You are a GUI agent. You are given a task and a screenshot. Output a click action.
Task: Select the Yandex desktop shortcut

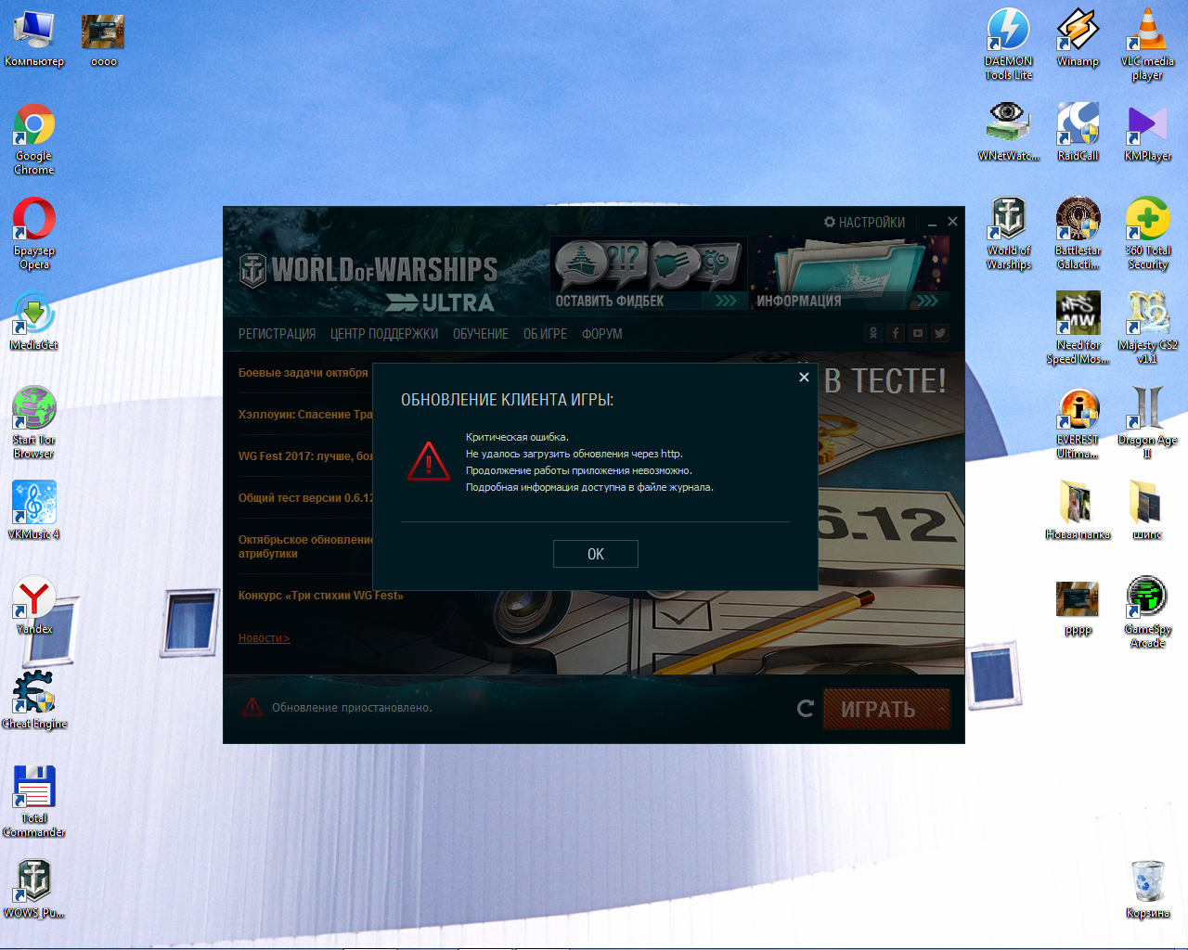[x=34, y=605]
